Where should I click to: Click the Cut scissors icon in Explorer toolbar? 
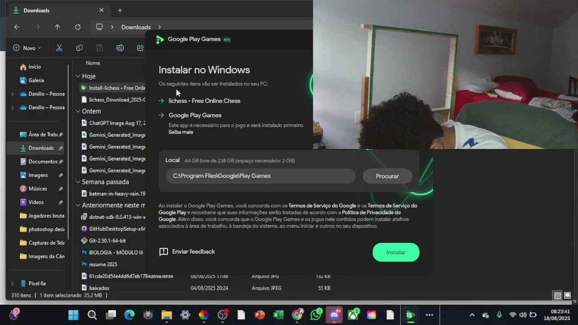pyautogui.click(x=59, y=48)
